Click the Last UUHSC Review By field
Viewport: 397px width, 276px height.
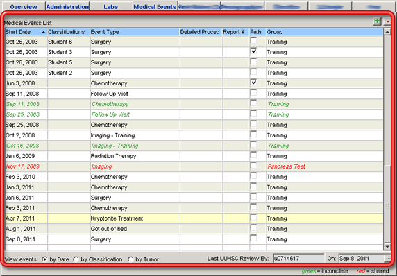click(298, 258)
